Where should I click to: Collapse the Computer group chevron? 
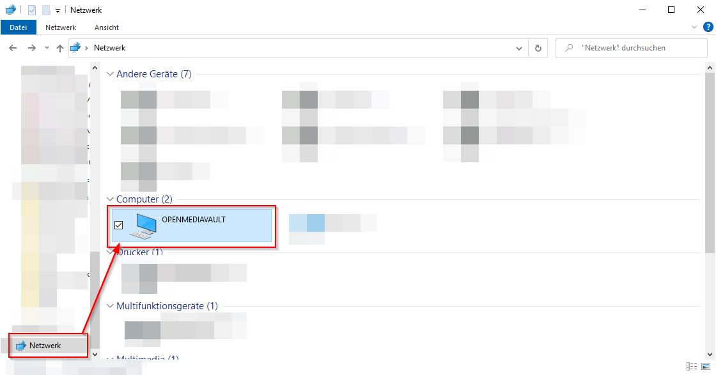click(x=110, y=199)
